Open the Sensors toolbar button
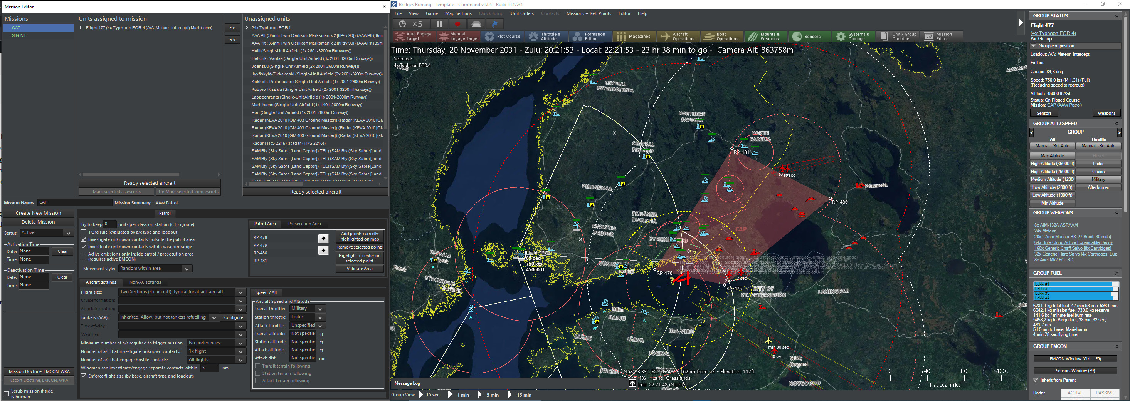Viewport: 1130px width, 401px height. click(806, 37)
